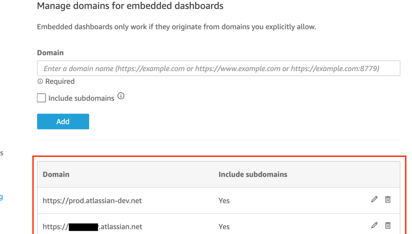The image size is (412, 234).
Task: Click the Domain column header in table
Action: (56, 174)
